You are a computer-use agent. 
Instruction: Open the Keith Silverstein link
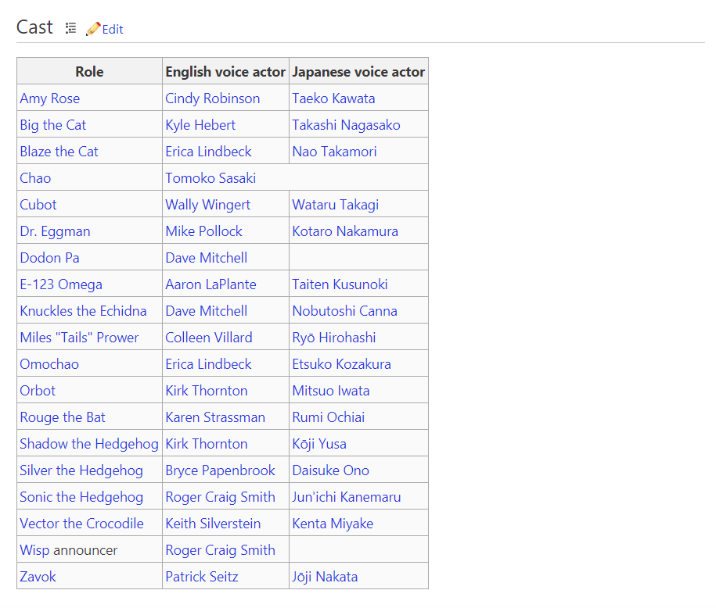[213, 524]
